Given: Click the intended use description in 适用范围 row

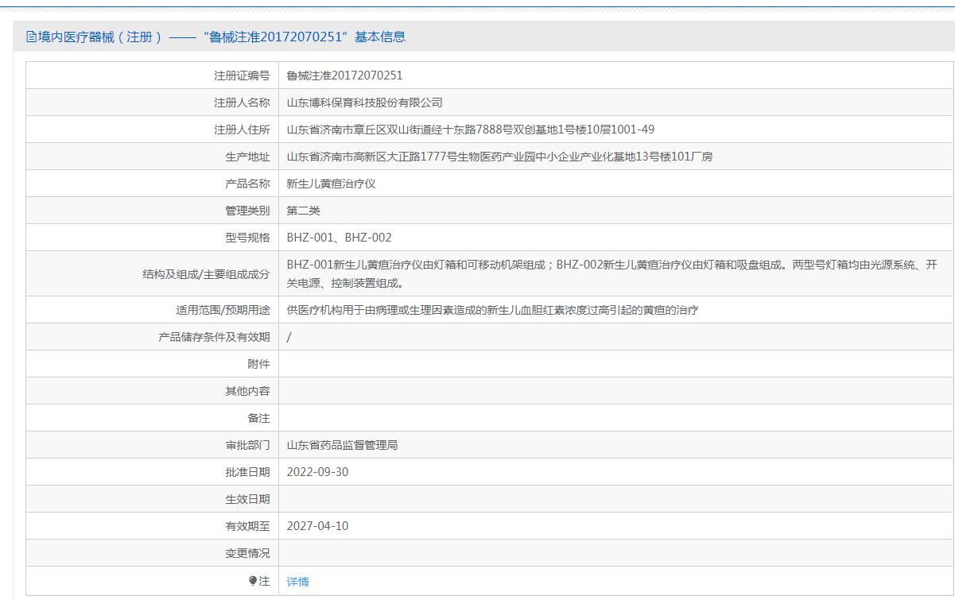Looking at the screenshot, I should (x=492, y=310).
